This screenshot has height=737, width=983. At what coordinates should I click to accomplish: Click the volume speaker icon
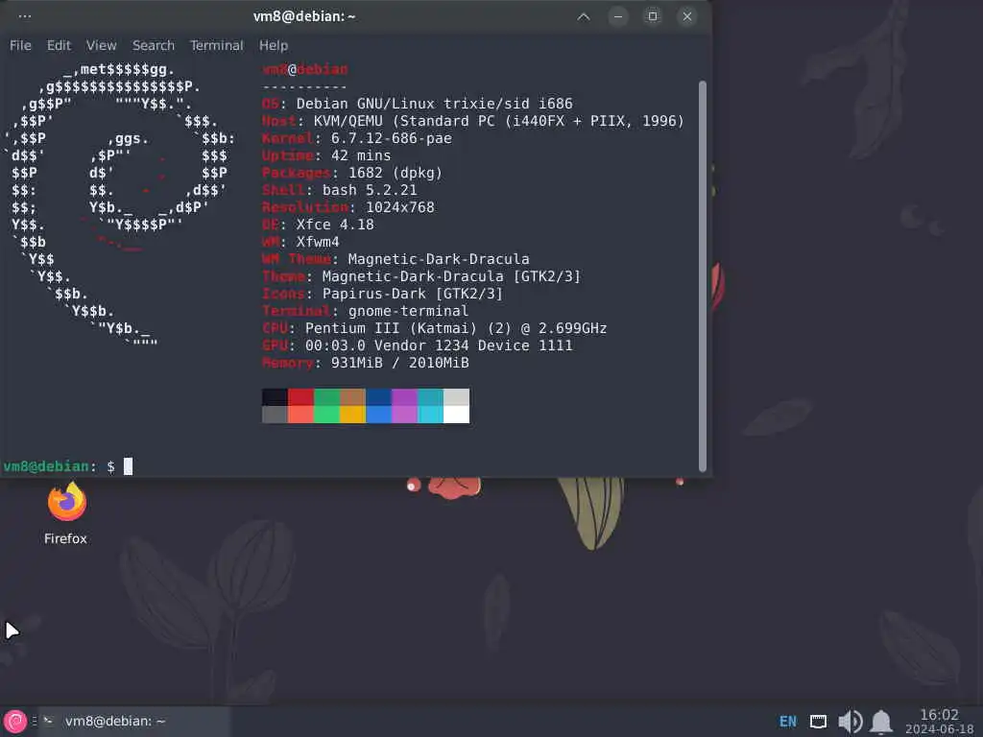pyautogui.click(x=851, y=722)
